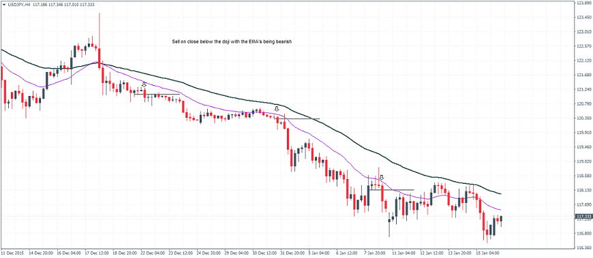Click the 123.010 price axis label

click(585, 32)
